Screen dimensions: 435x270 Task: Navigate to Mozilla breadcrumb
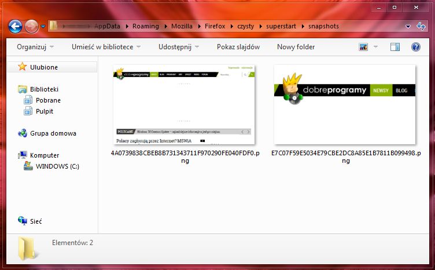coord(182,26)
